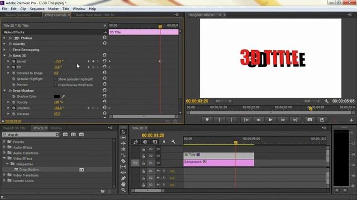Toggle Direction animation stopwatch
Screen dimensions: 357x200
coord(13,108)
